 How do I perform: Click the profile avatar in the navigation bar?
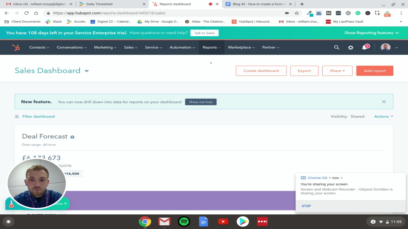(x=385, y=47)
